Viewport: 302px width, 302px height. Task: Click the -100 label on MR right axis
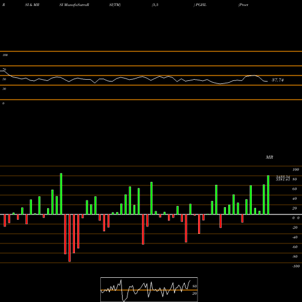pos(296,266)
